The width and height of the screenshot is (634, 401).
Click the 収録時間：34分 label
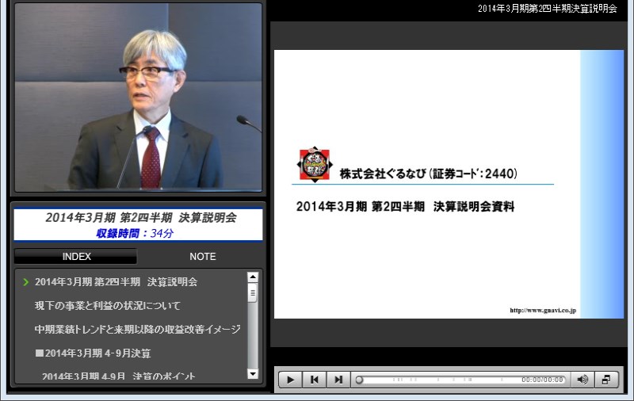pos(135,233)
